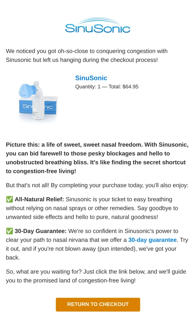
Task: Open the blue SinuSonic product name link
Action: click(x=91, y=78)
